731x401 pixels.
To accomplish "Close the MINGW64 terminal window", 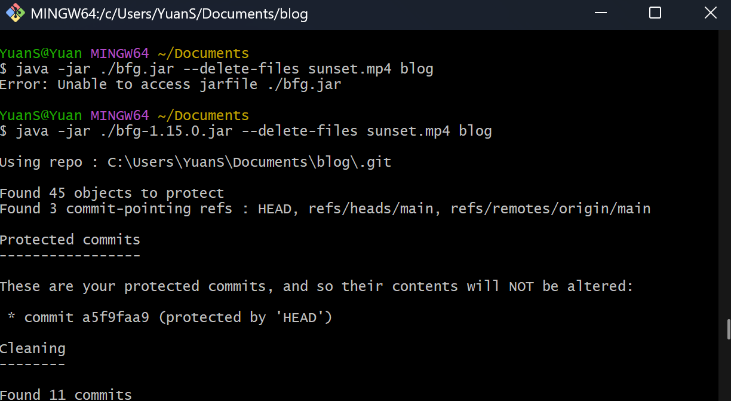I will 710,13.
